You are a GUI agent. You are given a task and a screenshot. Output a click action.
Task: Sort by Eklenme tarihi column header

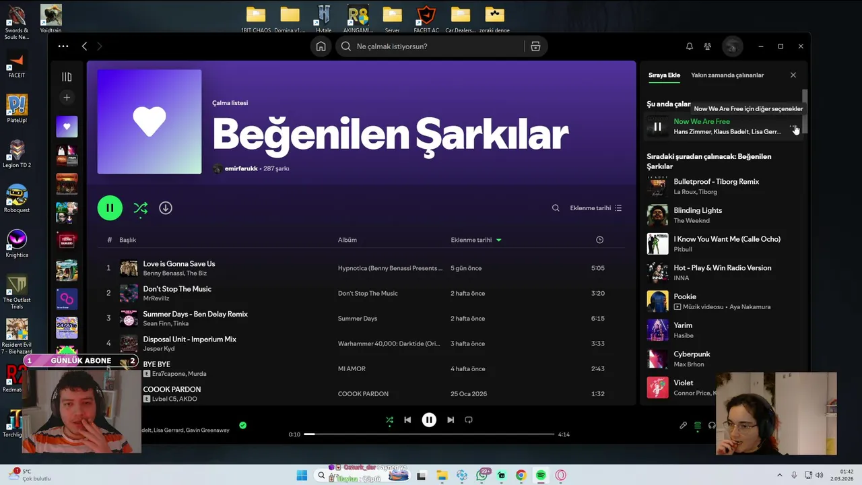click(x=476, y=240)
